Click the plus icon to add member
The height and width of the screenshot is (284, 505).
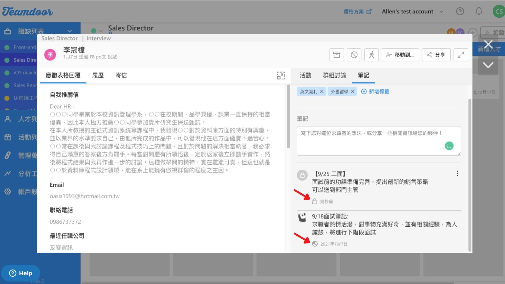click(x=473, y=33)
